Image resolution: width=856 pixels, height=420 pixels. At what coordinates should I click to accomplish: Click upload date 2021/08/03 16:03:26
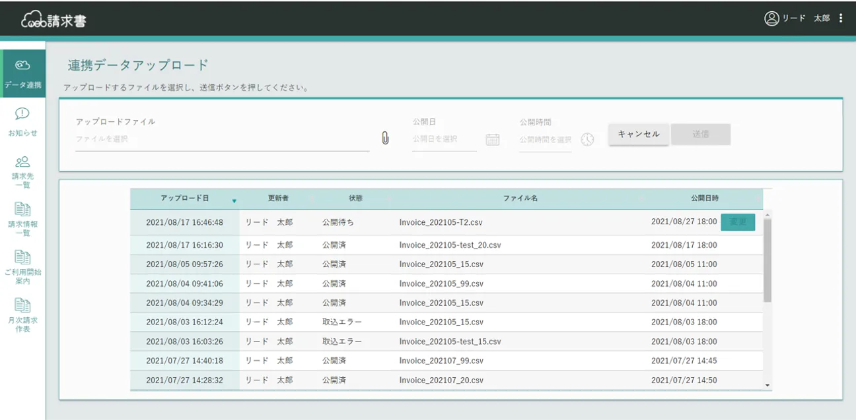pyautogui.click(x=184, y=342)
